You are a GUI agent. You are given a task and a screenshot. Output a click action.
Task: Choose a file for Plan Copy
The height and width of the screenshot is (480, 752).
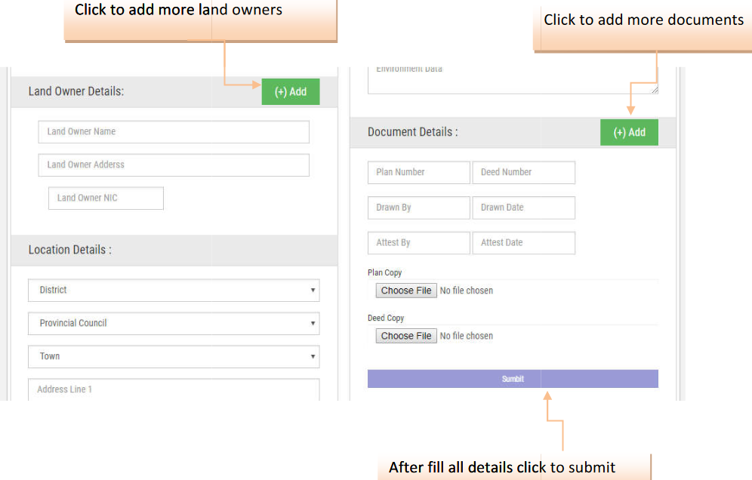pos(406,291)
